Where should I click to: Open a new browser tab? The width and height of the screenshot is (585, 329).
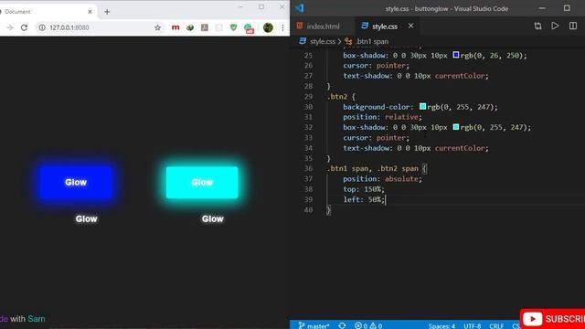click(x=107, y=12)
